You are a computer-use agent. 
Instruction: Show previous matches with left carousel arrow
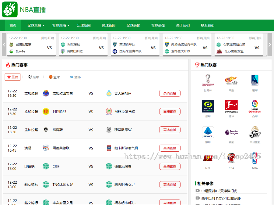click(4, 45)
